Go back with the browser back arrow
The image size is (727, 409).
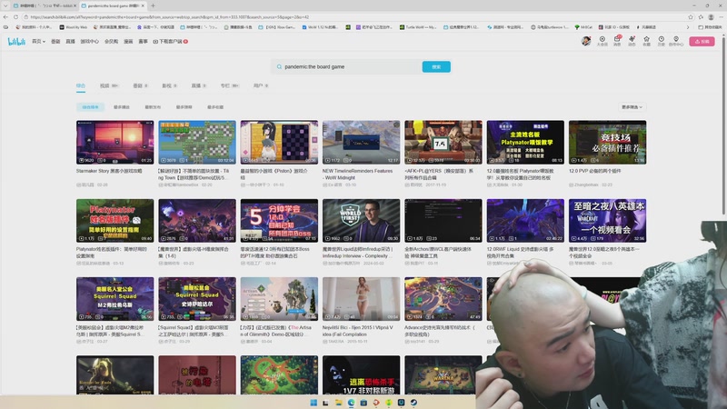[x=5, y=17]
